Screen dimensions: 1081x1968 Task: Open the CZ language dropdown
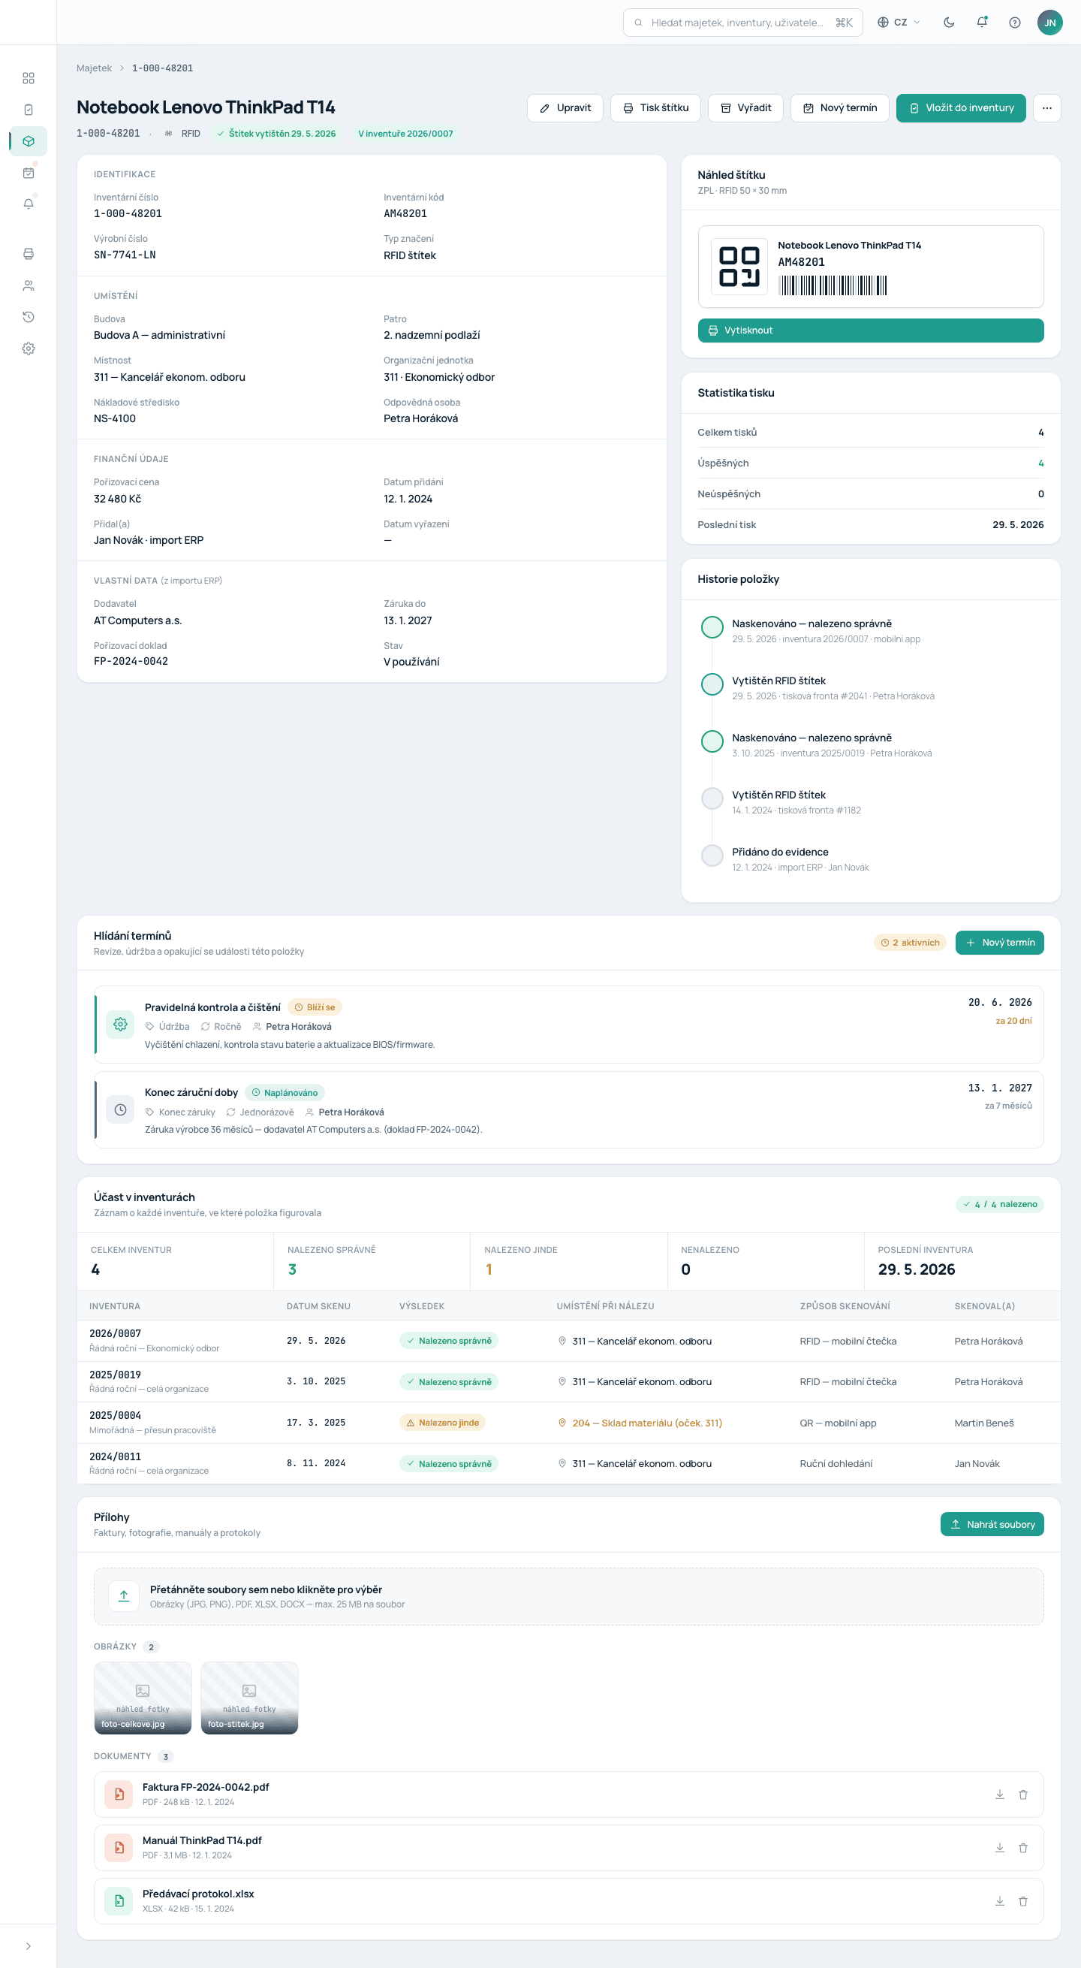pos(899,22)
